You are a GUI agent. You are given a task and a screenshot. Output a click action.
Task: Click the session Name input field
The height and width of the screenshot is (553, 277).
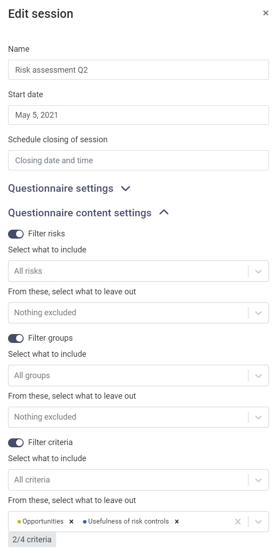(x=138, y=70)
